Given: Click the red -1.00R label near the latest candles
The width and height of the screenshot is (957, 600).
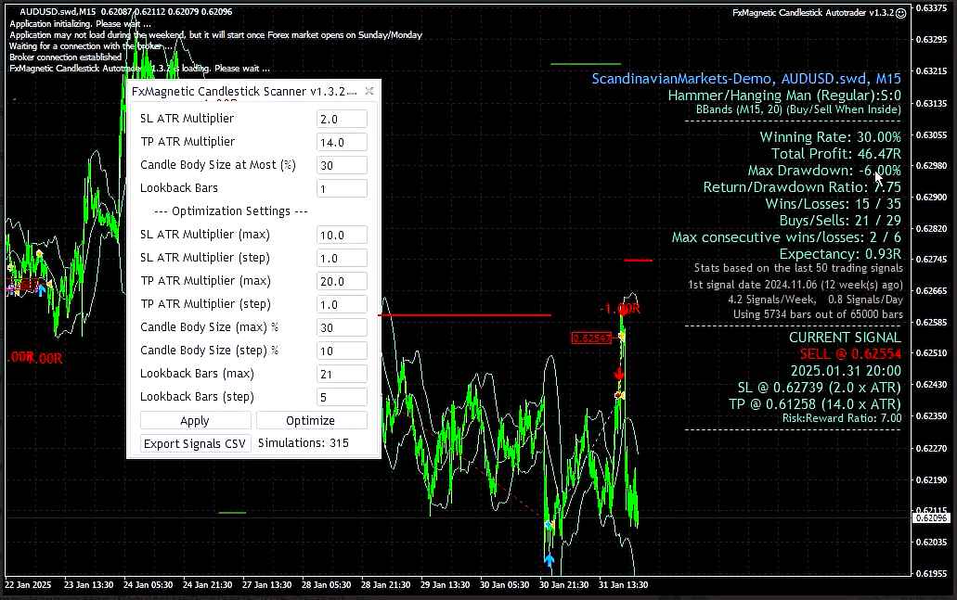Looking at the screenshot, I should pyautogui.click(x=619, y=309).
